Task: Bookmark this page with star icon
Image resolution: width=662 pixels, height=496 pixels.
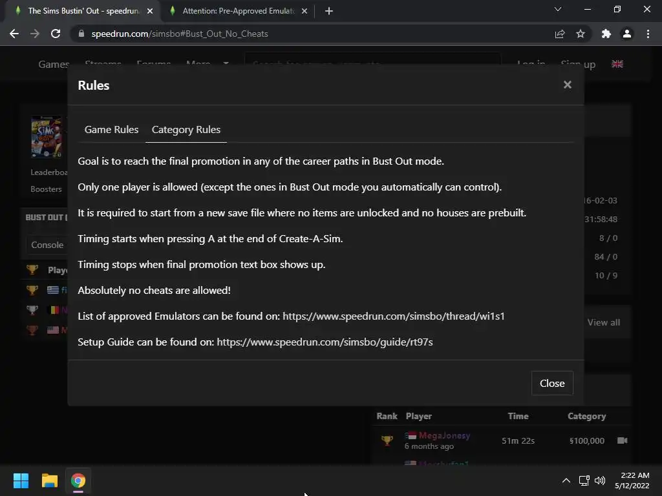Action: click(581, 34)
